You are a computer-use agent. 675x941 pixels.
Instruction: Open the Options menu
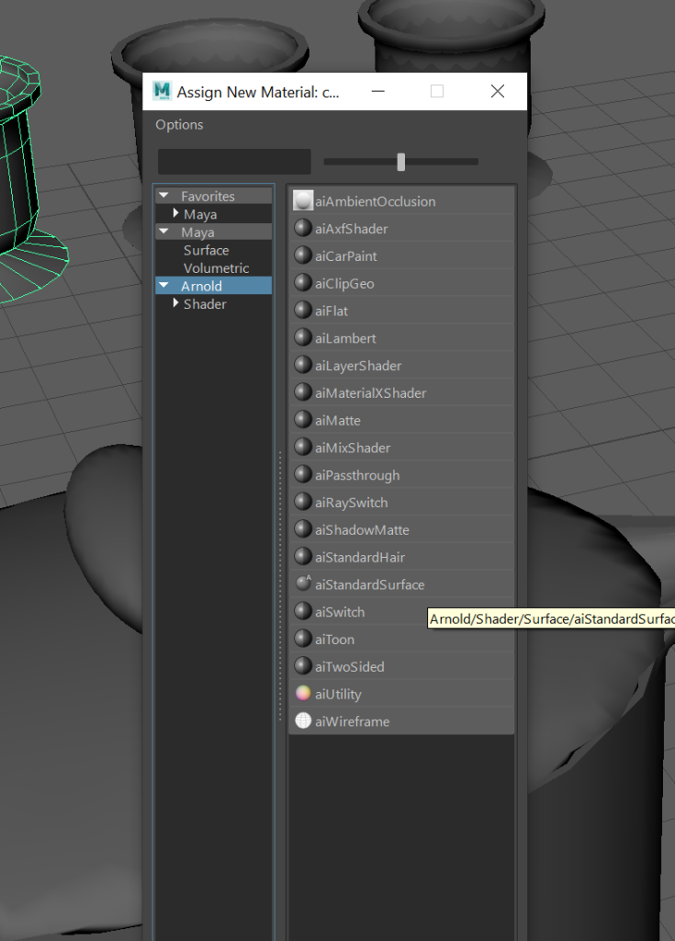point(179,125)
